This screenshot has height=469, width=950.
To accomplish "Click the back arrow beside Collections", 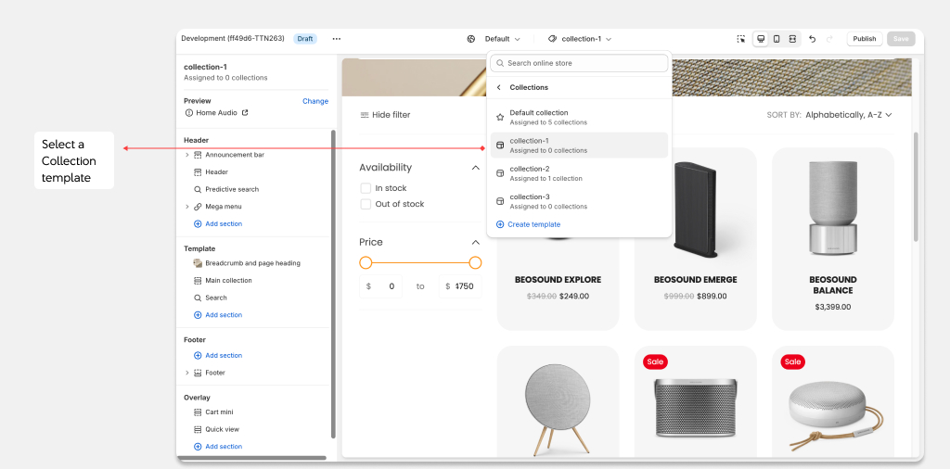I will point(498,87).
